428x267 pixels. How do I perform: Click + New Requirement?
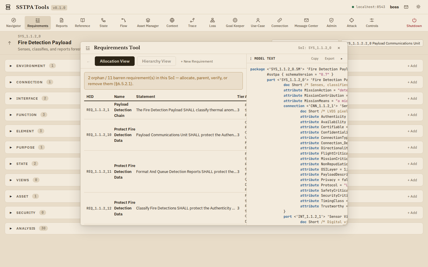(x=197, y=61)
